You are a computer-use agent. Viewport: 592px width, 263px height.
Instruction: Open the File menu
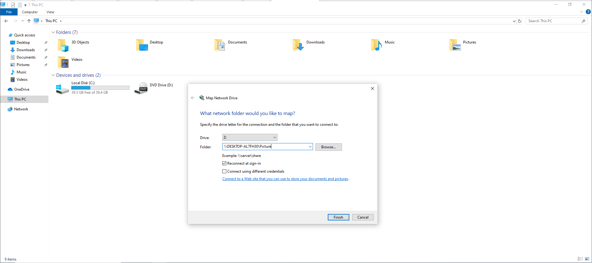tap(9, 12)
